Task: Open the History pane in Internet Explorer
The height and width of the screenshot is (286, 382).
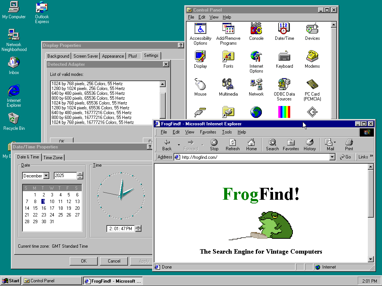Action: tap(309, 145)
